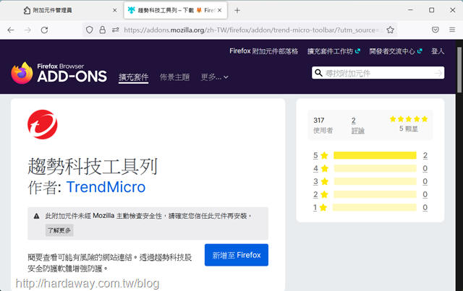
Task: Click the 趨勢科技工具列 title heading
Action: coord(93,167)
